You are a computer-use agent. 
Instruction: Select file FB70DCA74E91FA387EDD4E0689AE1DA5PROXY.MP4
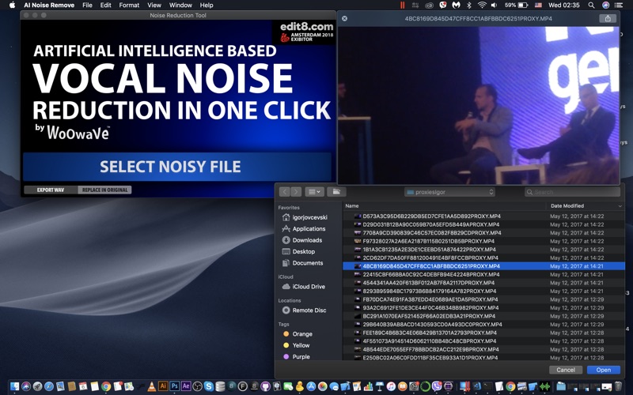click(x=483, y=299)
